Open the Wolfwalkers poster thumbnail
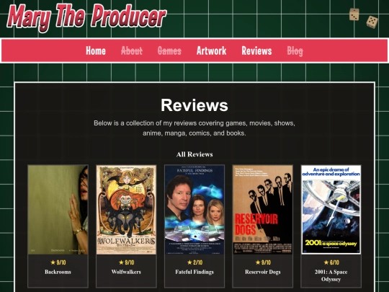 tap(126, 210)
